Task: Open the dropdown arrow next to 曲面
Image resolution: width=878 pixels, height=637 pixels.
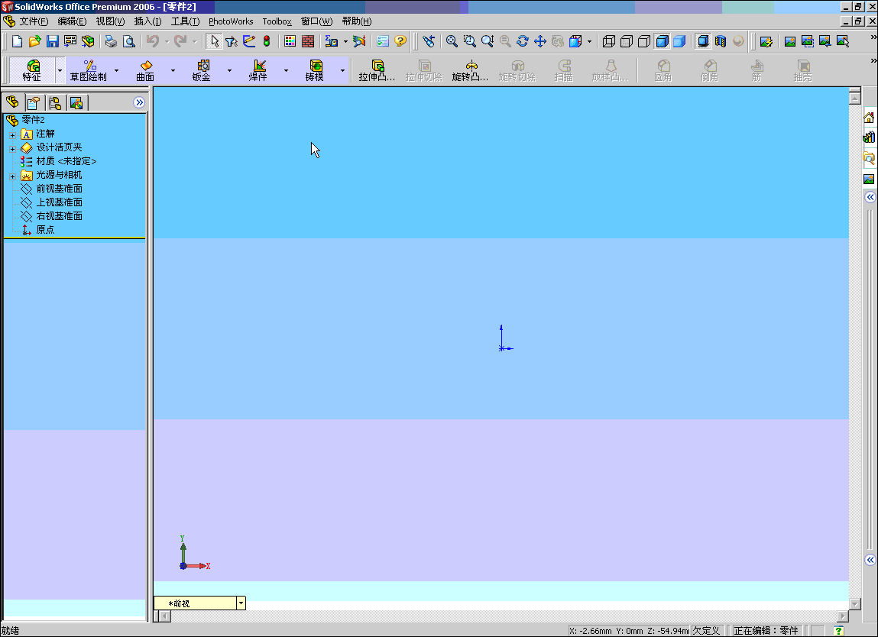Action: point(173,70)
